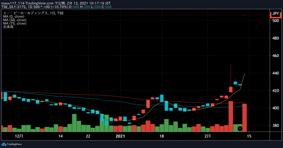
Task: Click the 'masa117_114' publisher name
Action: 13,3
